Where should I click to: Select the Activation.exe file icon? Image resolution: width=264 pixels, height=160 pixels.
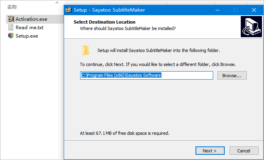[x=11, y=19]
